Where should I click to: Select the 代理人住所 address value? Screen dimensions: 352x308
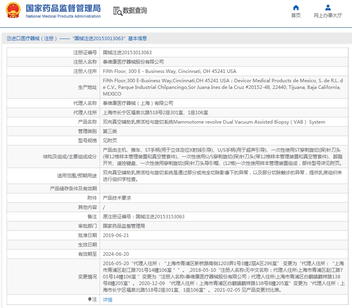[155, 113]
